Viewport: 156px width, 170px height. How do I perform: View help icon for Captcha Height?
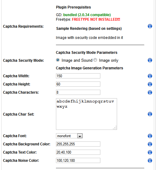tap(150, 84)
